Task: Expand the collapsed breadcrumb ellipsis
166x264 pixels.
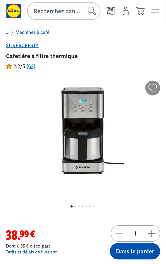Action: 7,32
